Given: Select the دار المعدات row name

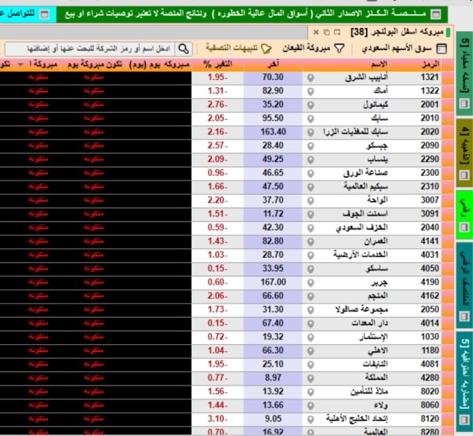Looking at the screenshot, I should (x=369, y=323).
